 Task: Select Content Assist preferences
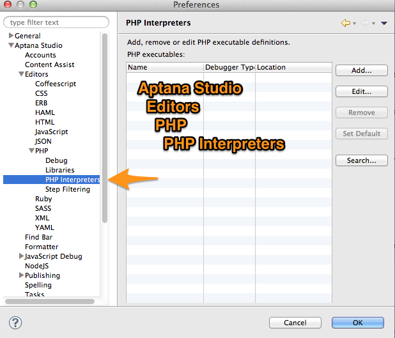(50, 65)
